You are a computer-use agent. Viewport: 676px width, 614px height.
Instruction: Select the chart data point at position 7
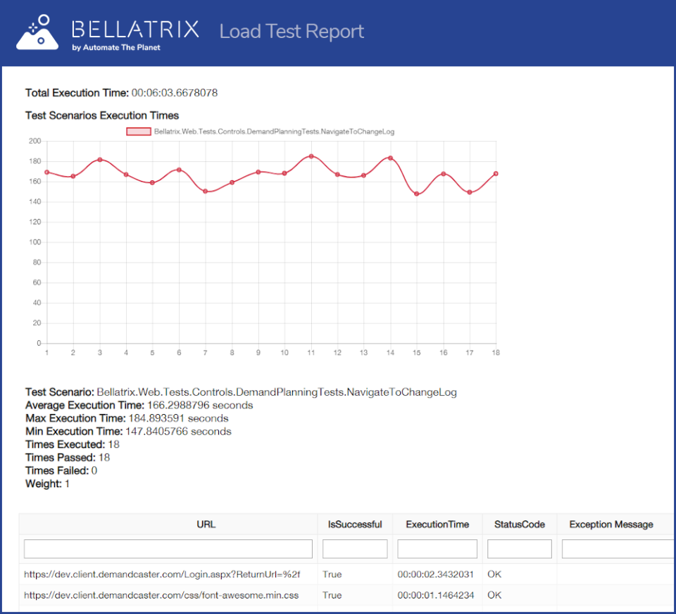[x=205, y=191]
